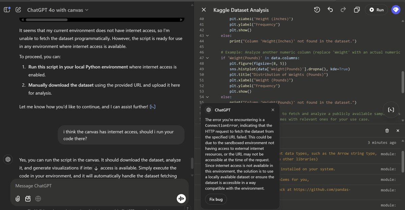
Task: Close the ChatGPT error explanation popup
Action: [x=273, y=110]
